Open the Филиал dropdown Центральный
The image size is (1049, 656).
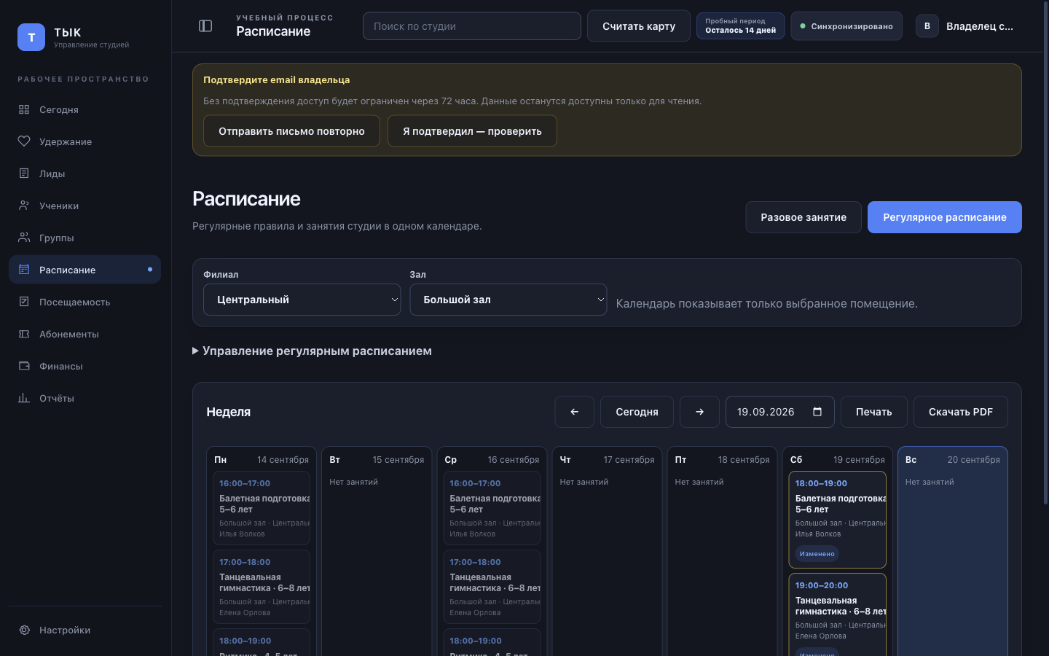tap(302, 300)
